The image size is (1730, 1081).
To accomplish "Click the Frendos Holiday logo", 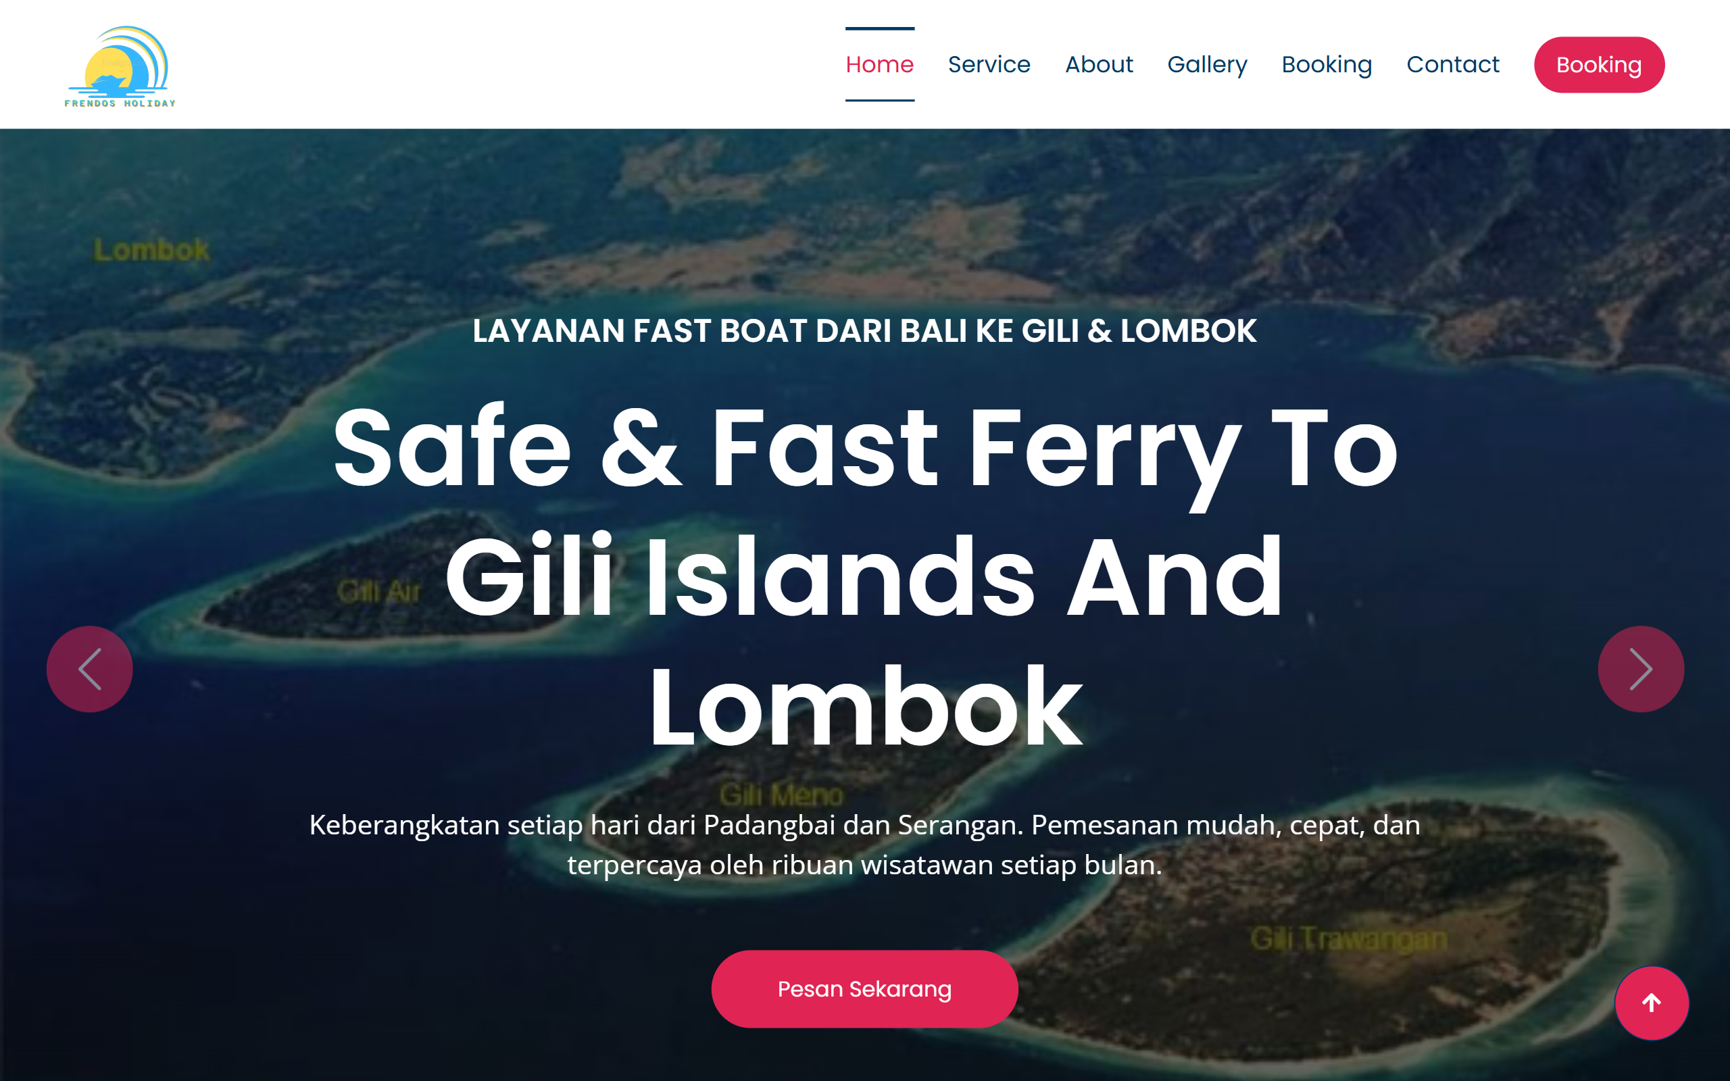I will click(120, 66).
